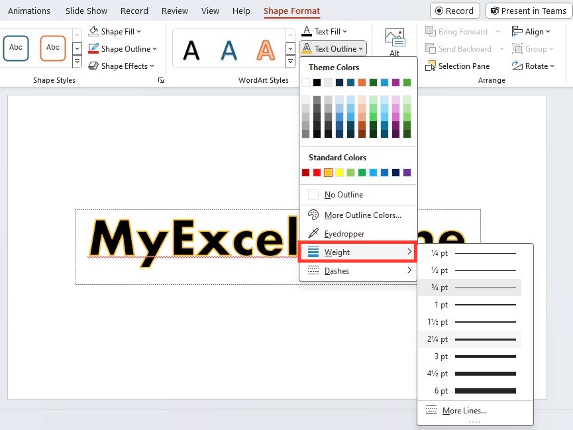The image size is (573, 430).
Task: Open the Animations tab
Action: [29, 11]
